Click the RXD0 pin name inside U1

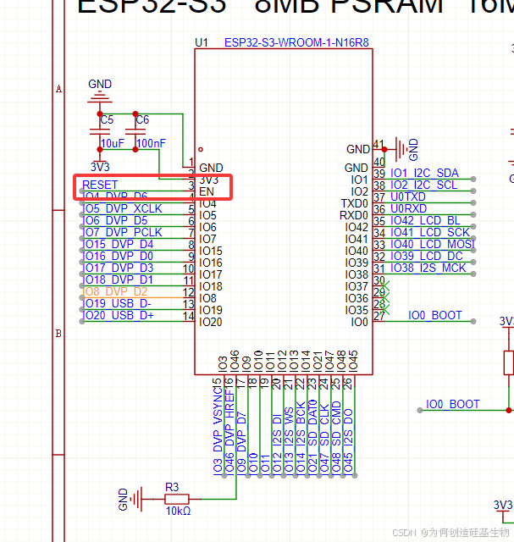click(354, 215)
